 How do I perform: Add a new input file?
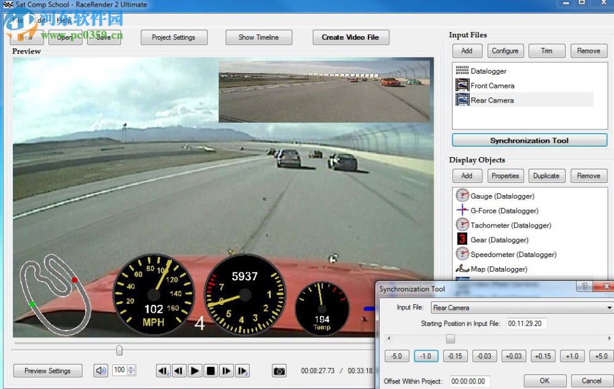(x=467, y=50)
